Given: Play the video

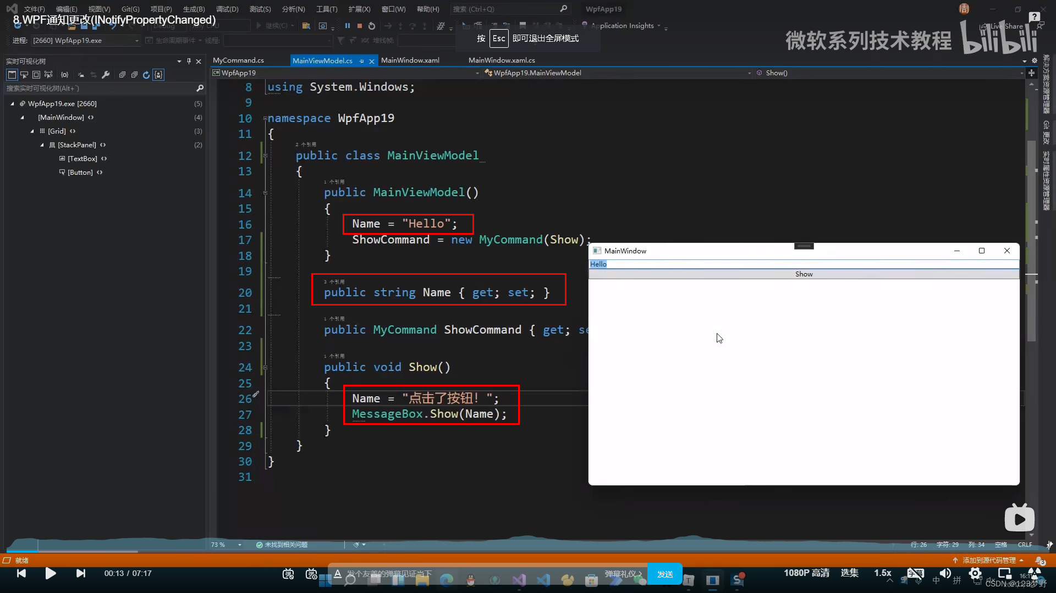Looking at the screenshot, I should click(x=50, y=573).
